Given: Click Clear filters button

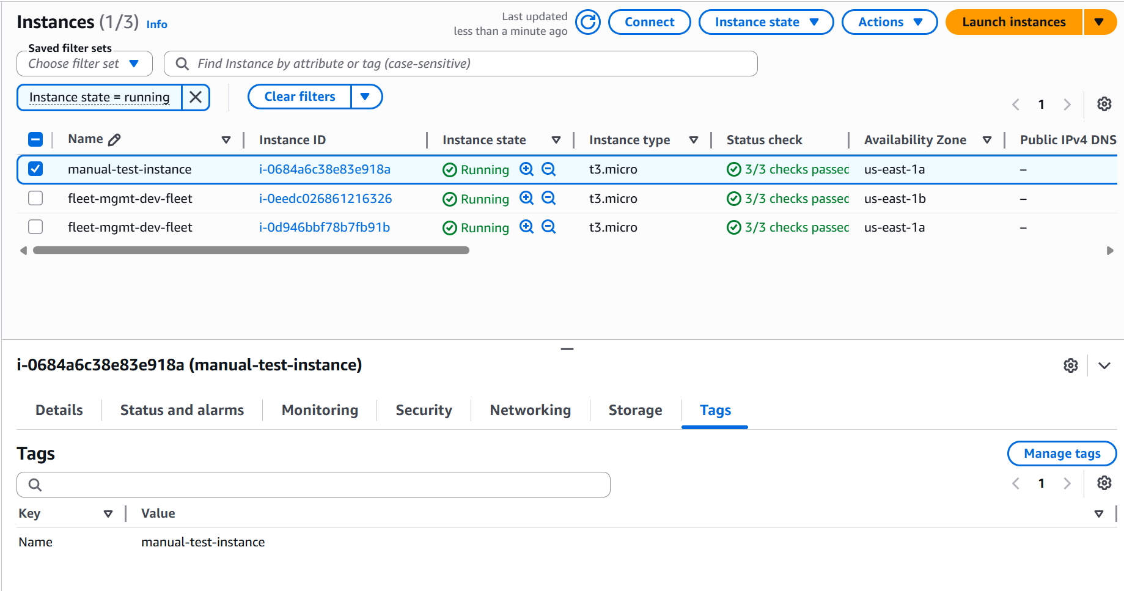Looking at the screenshot, I should pos(299,97).
